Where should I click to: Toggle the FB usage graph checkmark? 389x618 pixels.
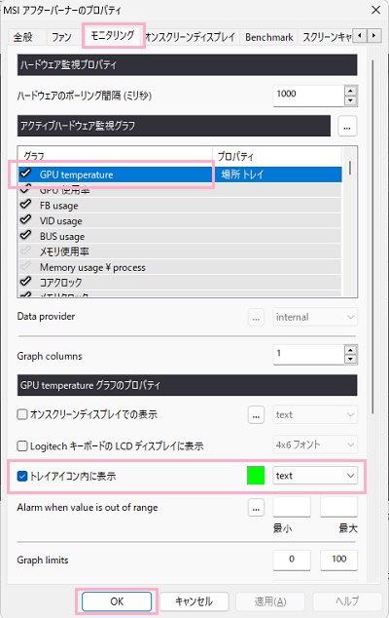26,204
